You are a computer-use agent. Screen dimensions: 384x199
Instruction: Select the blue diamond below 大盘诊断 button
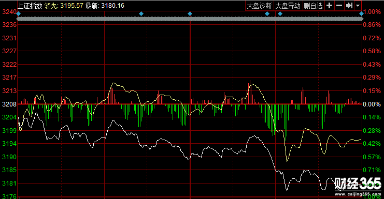click(267, 14)
